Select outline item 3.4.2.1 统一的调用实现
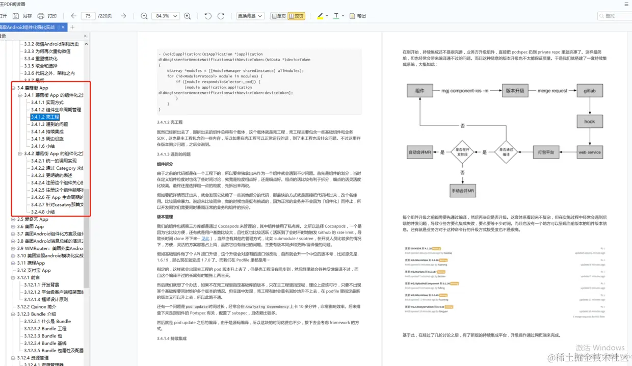The image size is (632, 366). click(54, 161)
